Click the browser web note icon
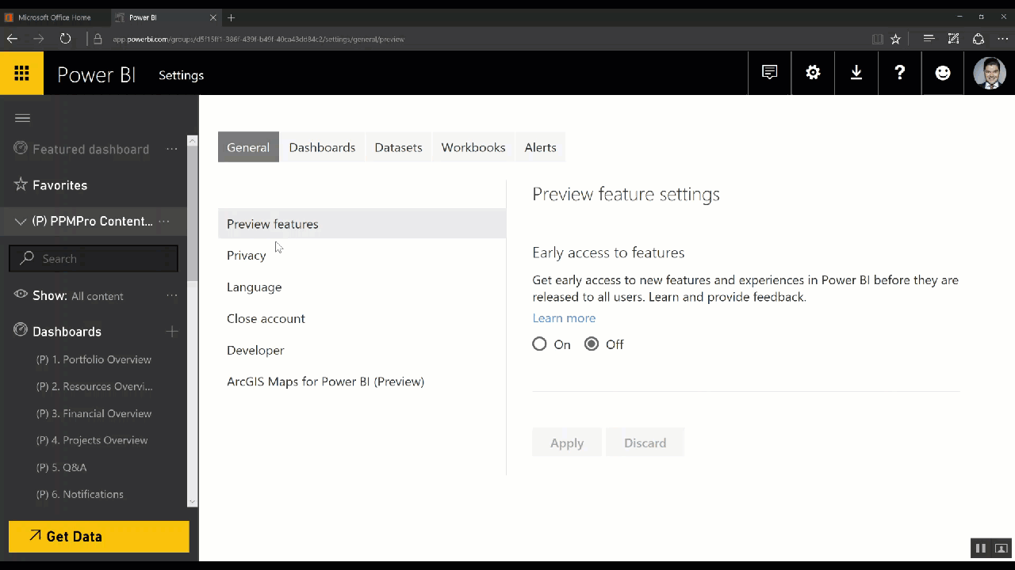Image resolution: width=1015 pixels, height=570 pixels. (953, 38)
